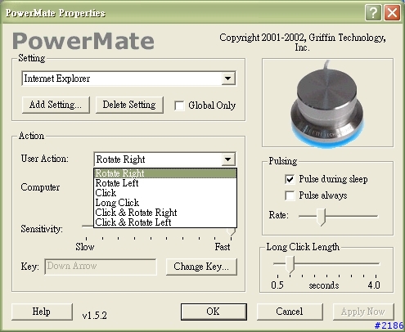
Task: Click the Add Setting... button
Action: pyautogui.click(x=56, y=105)
